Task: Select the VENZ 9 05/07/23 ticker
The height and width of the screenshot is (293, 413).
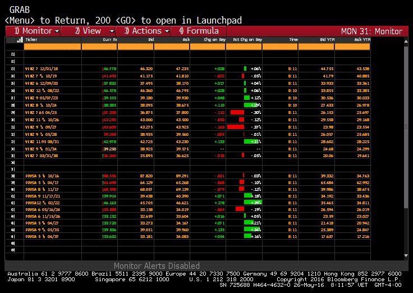Action: point(42,98)
